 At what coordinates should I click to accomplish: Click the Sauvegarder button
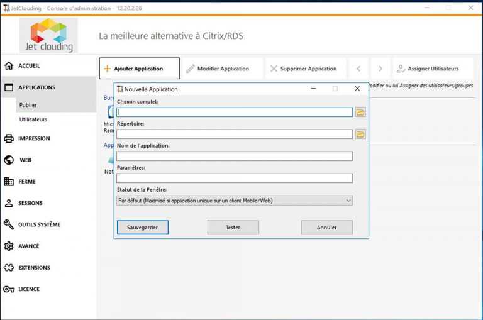coord(143,228)
